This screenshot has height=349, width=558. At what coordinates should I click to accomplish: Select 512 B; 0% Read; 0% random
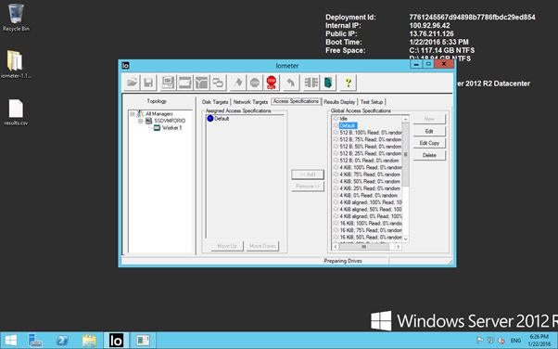point(370,161)
